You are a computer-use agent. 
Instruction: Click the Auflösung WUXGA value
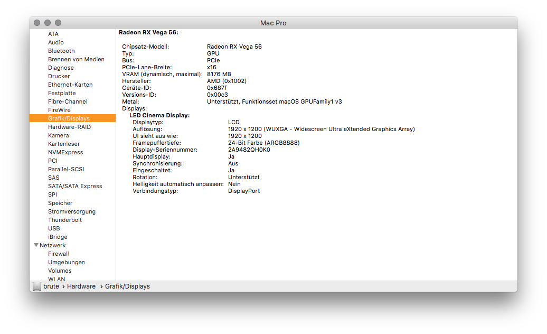click(x=322, y=129)
